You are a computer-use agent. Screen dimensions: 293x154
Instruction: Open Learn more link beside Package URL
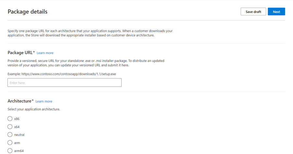[x=45, y=53]
